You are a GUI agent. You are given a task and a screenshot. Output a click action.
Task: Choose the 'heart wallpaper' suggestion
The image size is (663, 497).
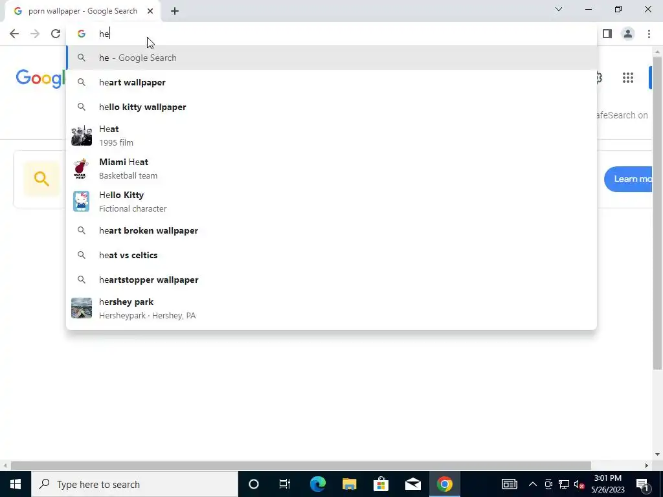click(331, 82)
